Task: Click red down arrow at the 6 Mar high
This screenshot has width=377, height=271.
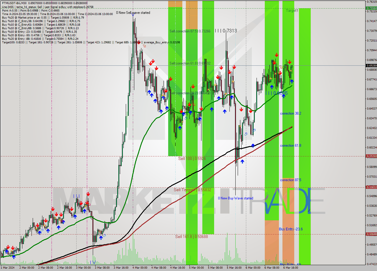Action: click(x=277, y=55)
